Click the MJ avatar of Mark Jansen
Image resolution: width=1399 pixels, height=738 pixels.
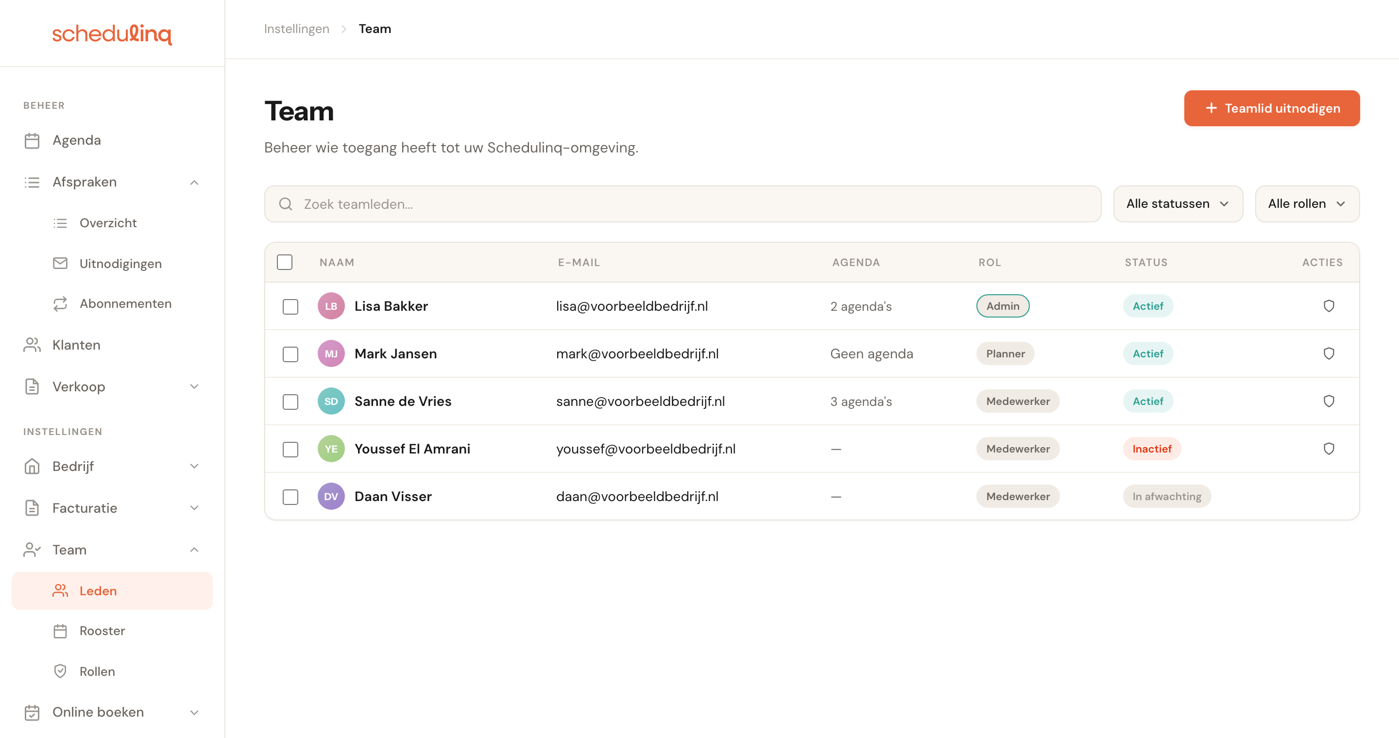pyautogui.click(x=331, y=354)
